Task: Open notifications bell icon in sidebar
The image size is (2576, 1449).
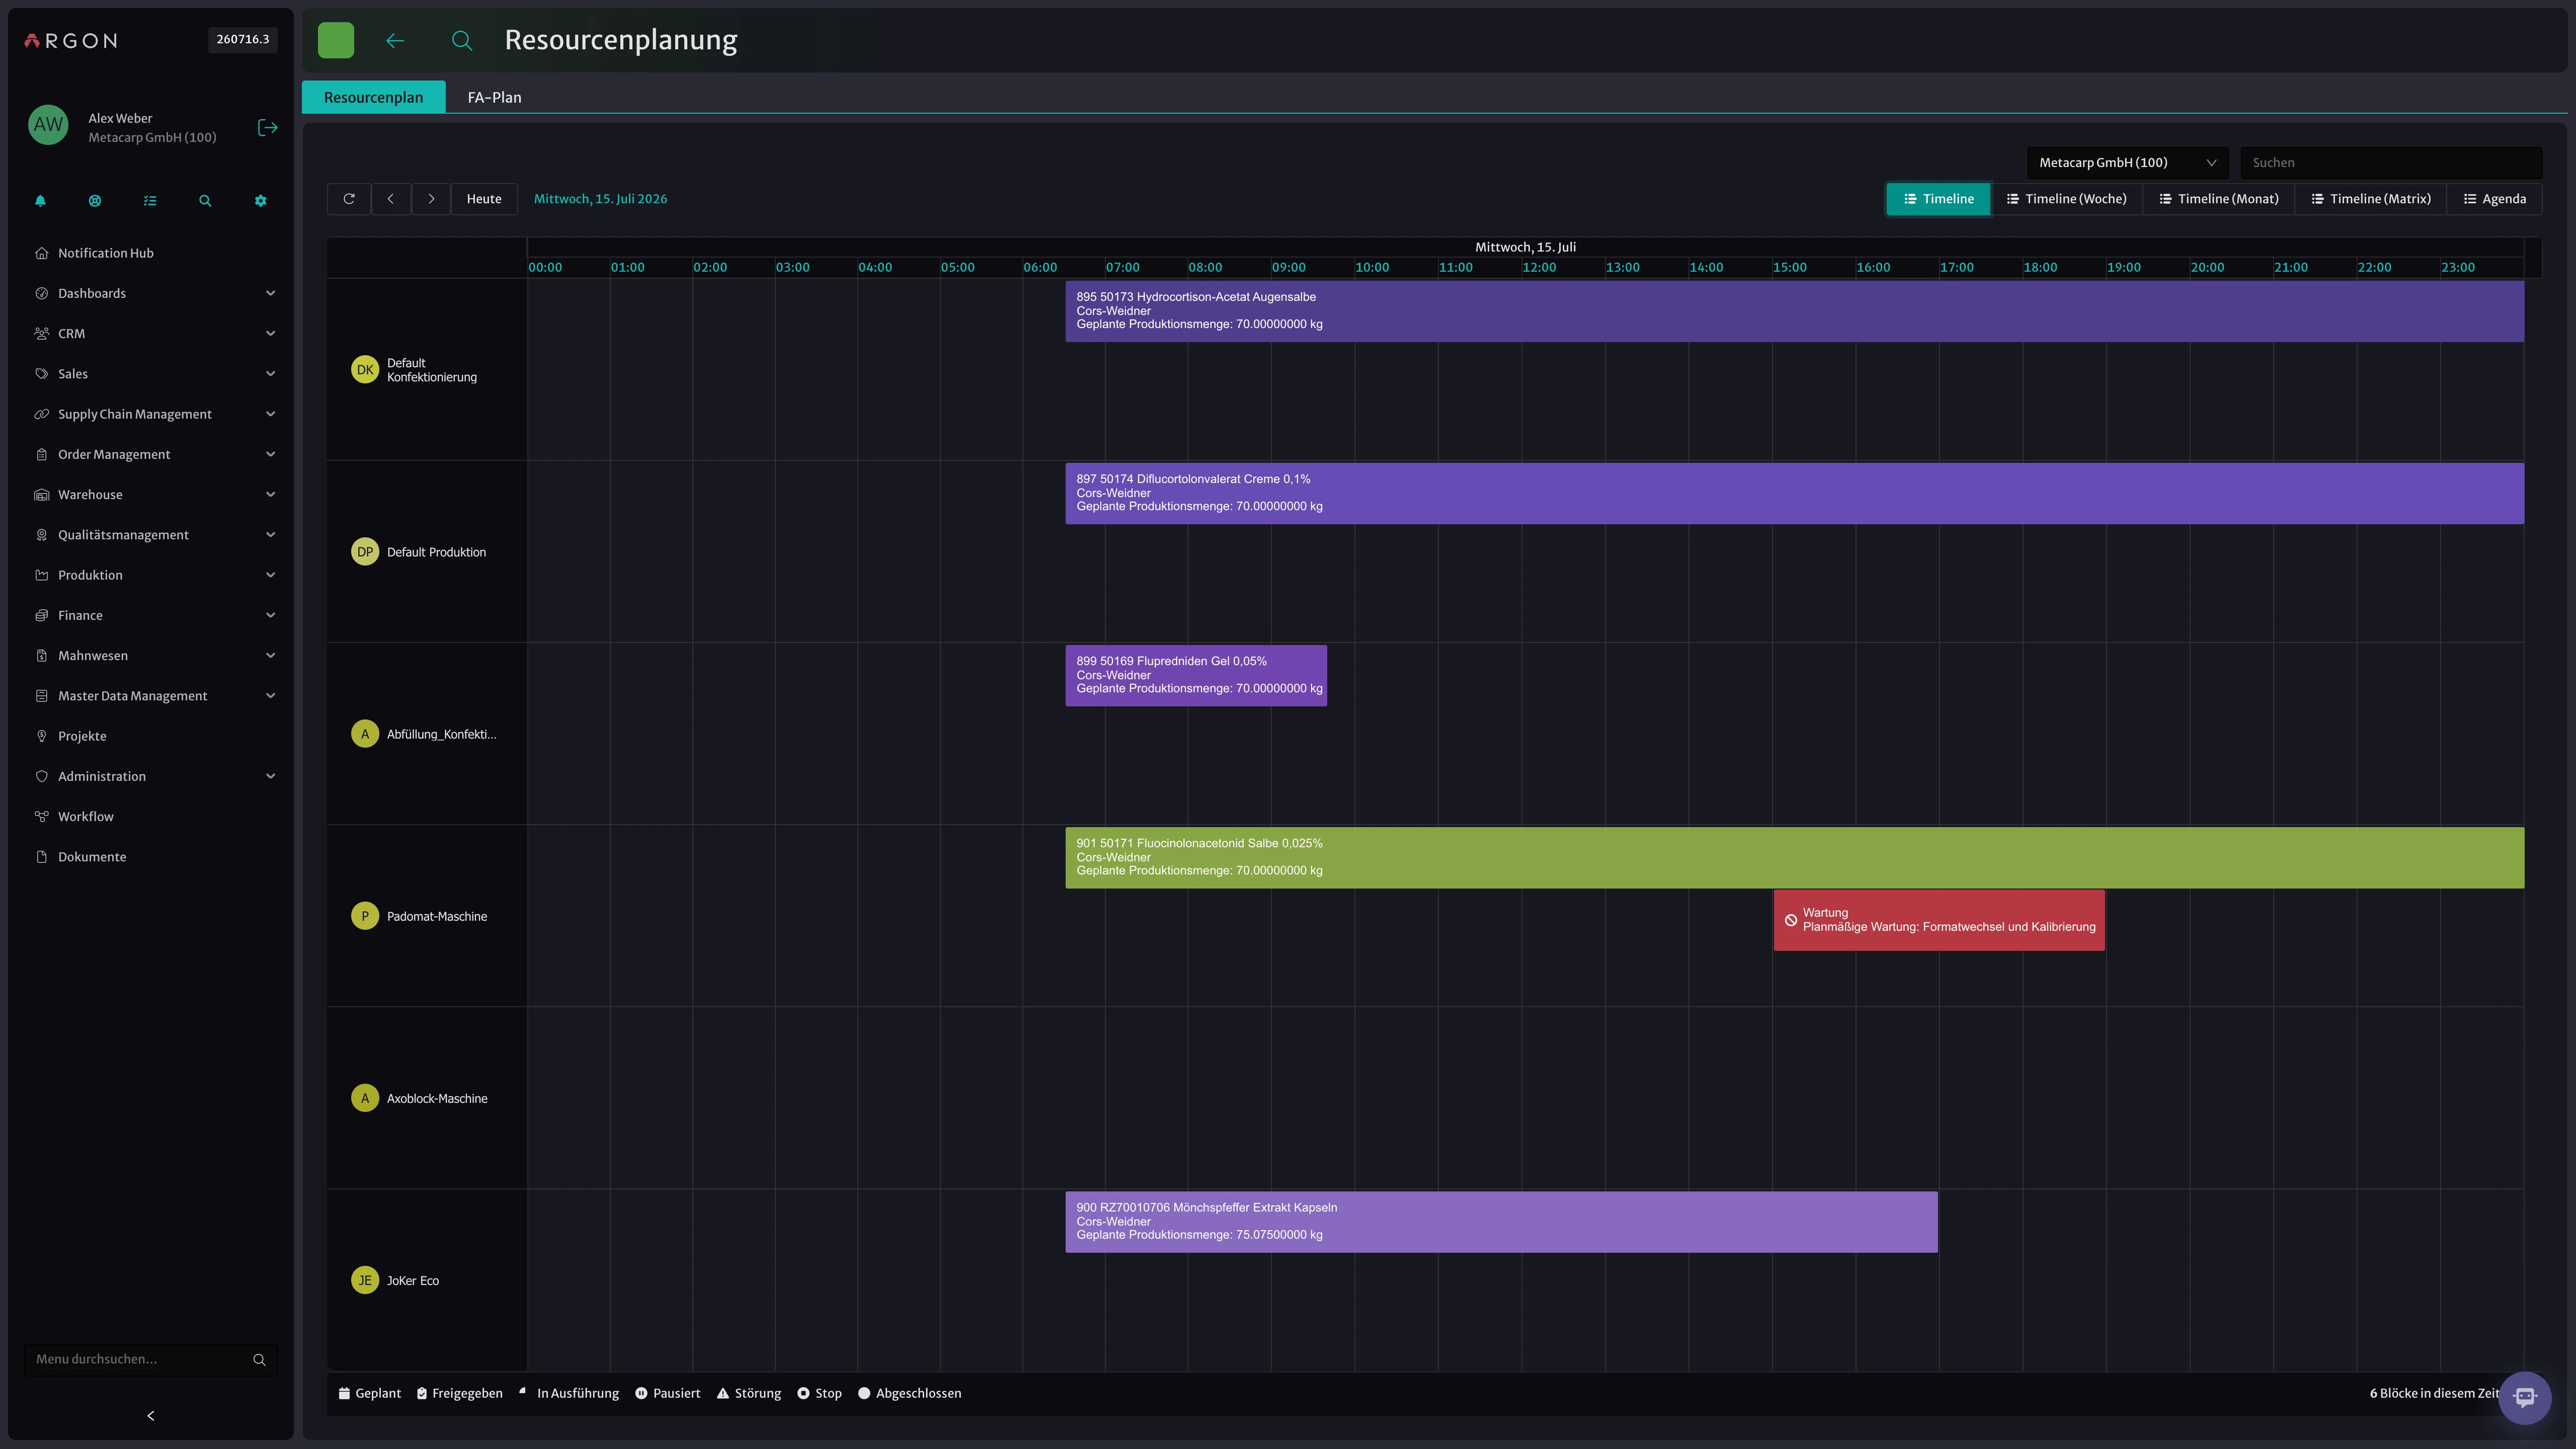Action: pyautogui.click(x=40, y=201)
